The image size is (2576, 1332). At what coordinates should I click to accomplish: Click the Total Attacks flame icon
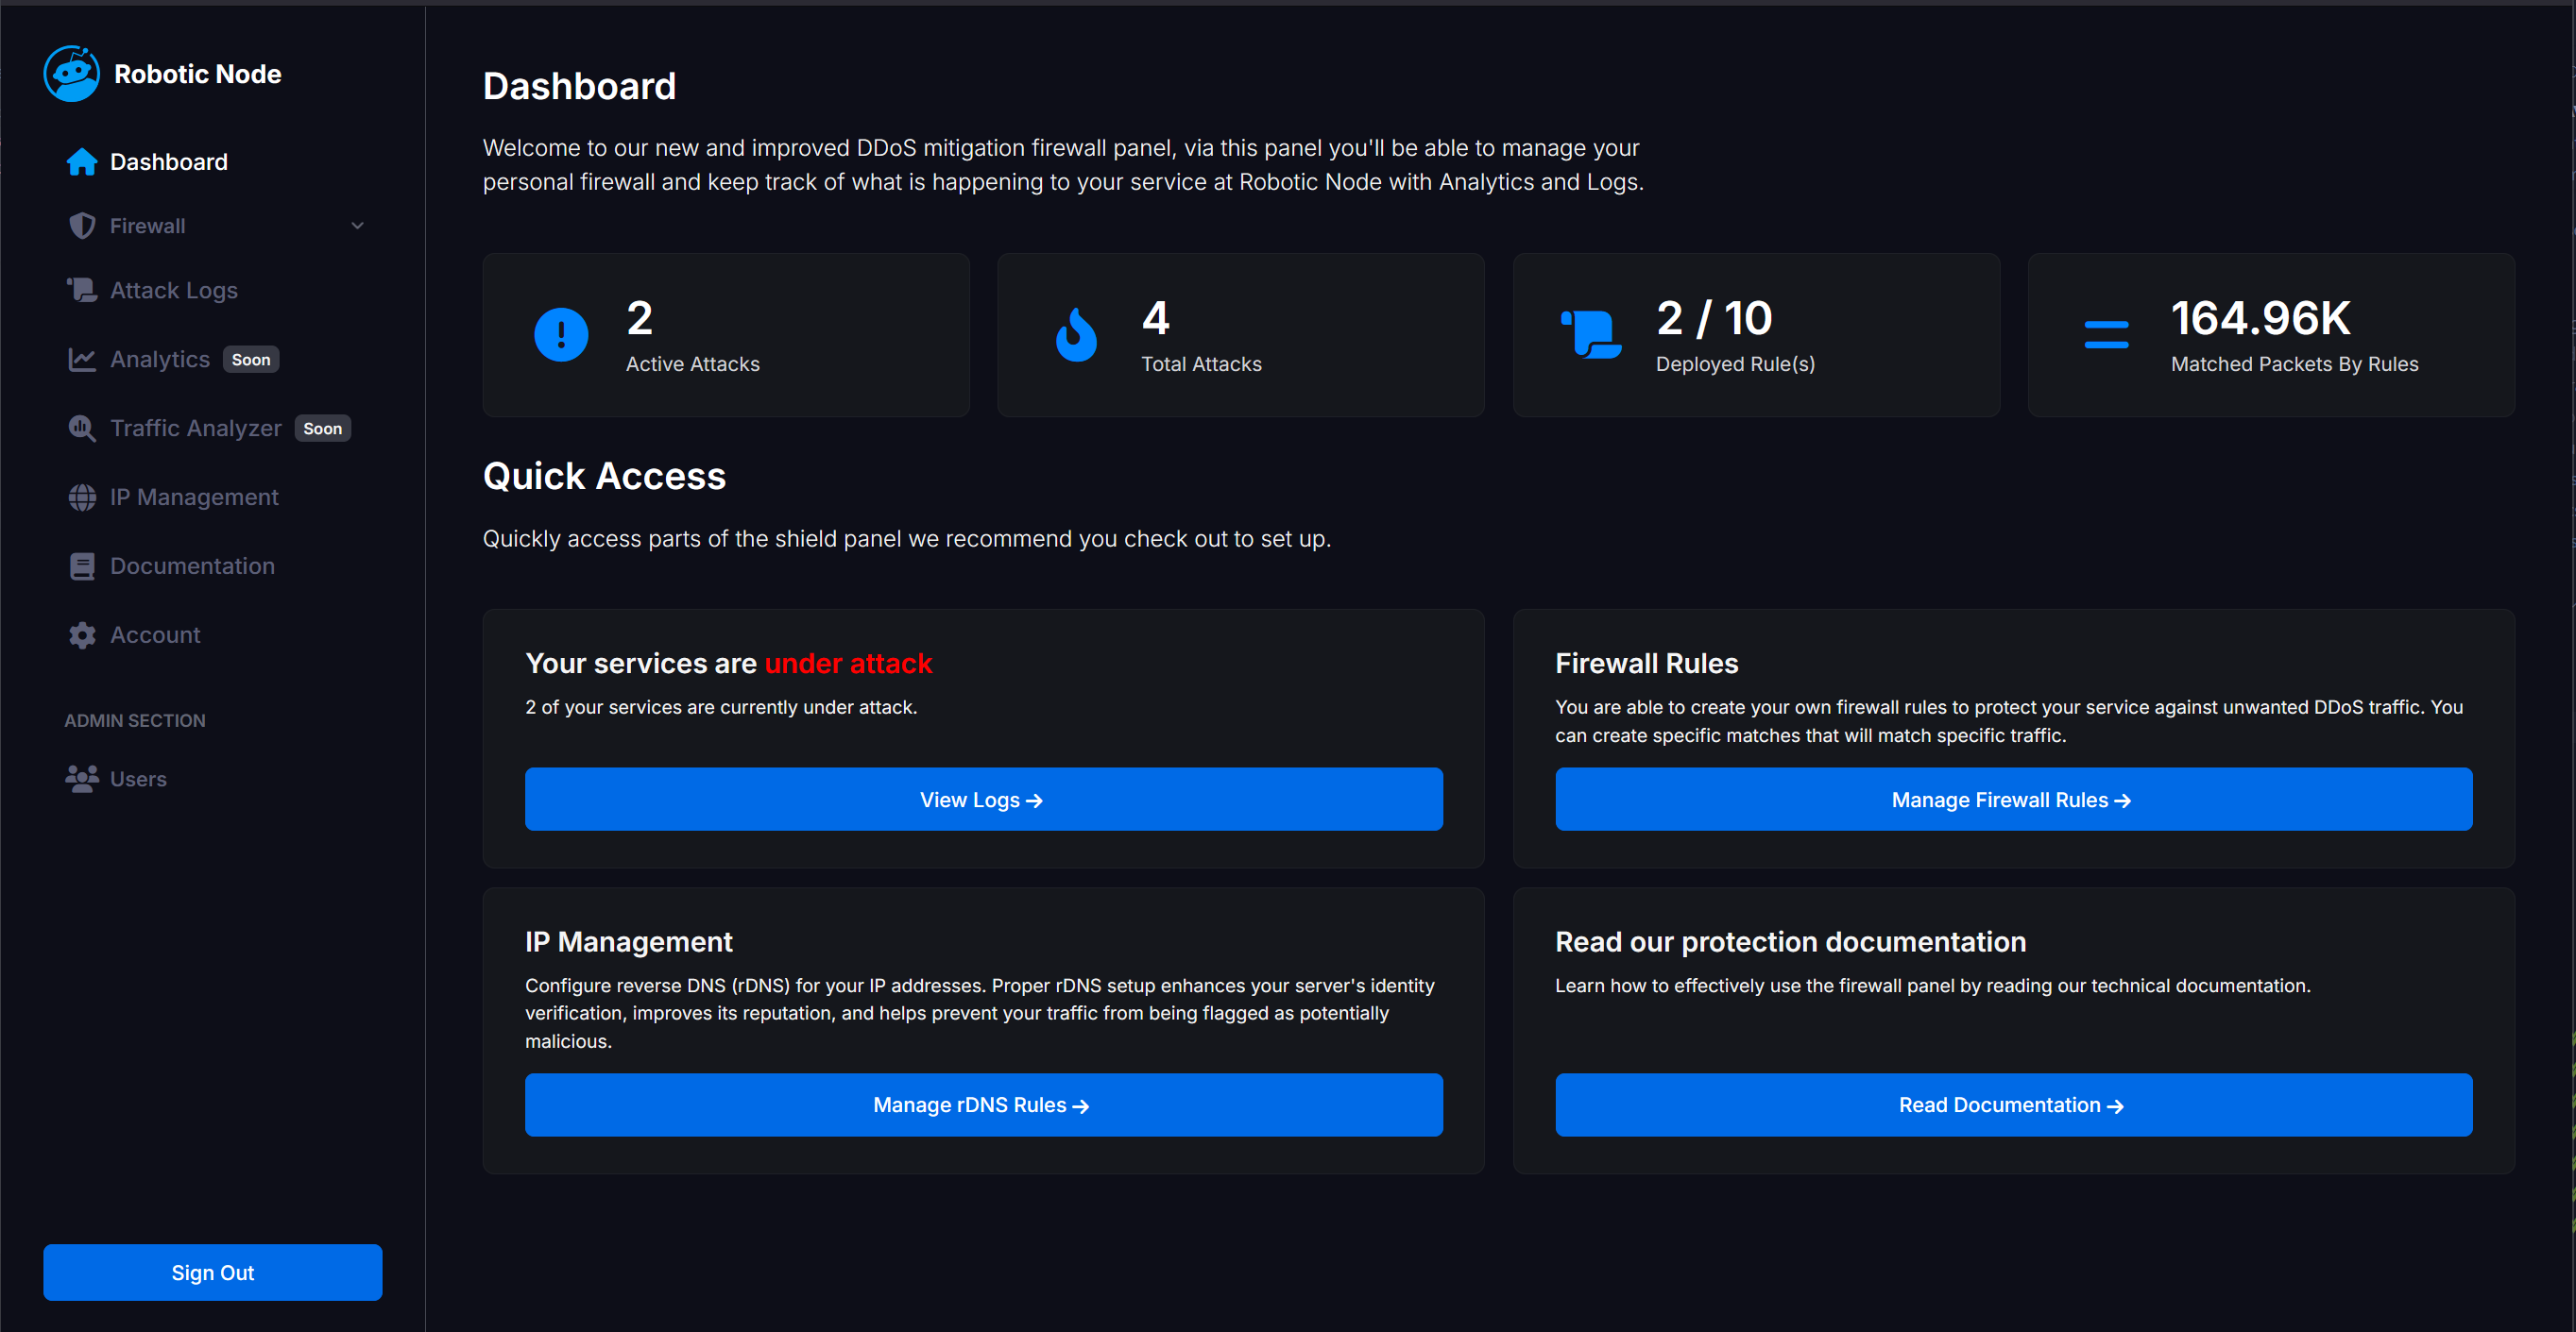[1076, 335]
